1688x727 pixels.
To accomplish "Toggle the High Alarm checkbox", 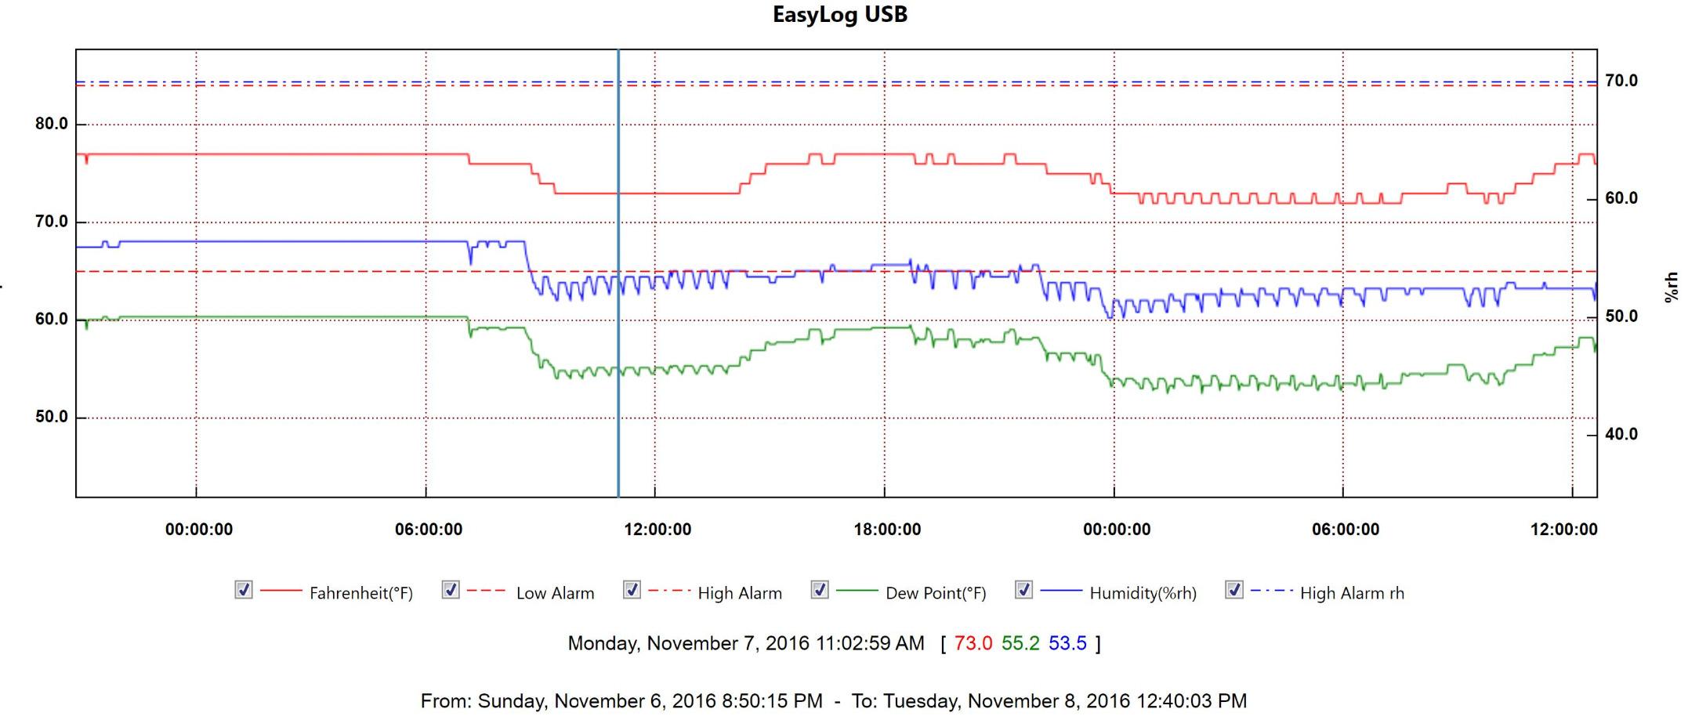I will 632,590.
